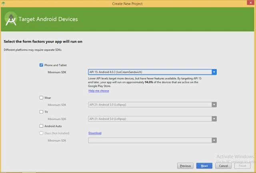Image resolution: width=256 pixels, height=173 pixels.
Task: Open the TV Minimum SDK dropdown arrow
Action: (x=214, y=119)
